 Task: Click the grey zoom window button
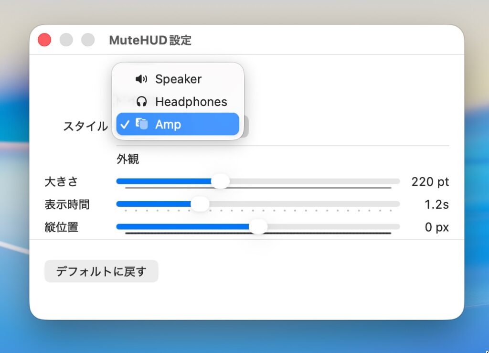coord(88,40)
